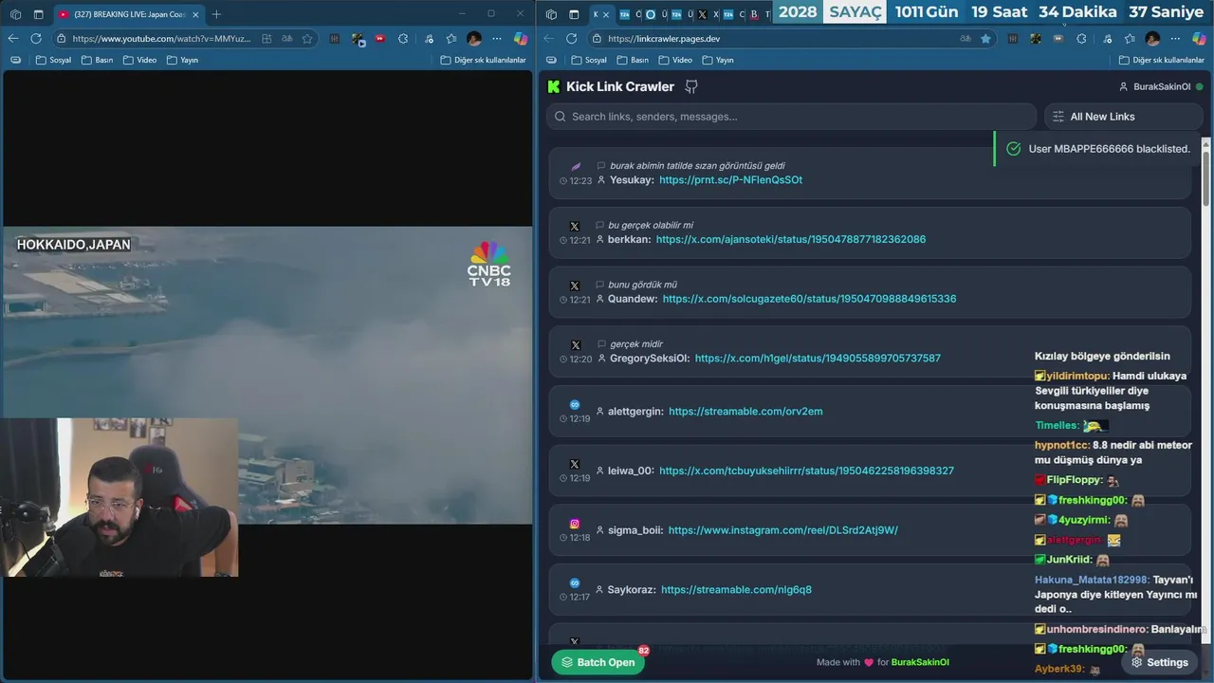Click the feather icon on Yesukay's link row
1214x683 pixels.
576,166
